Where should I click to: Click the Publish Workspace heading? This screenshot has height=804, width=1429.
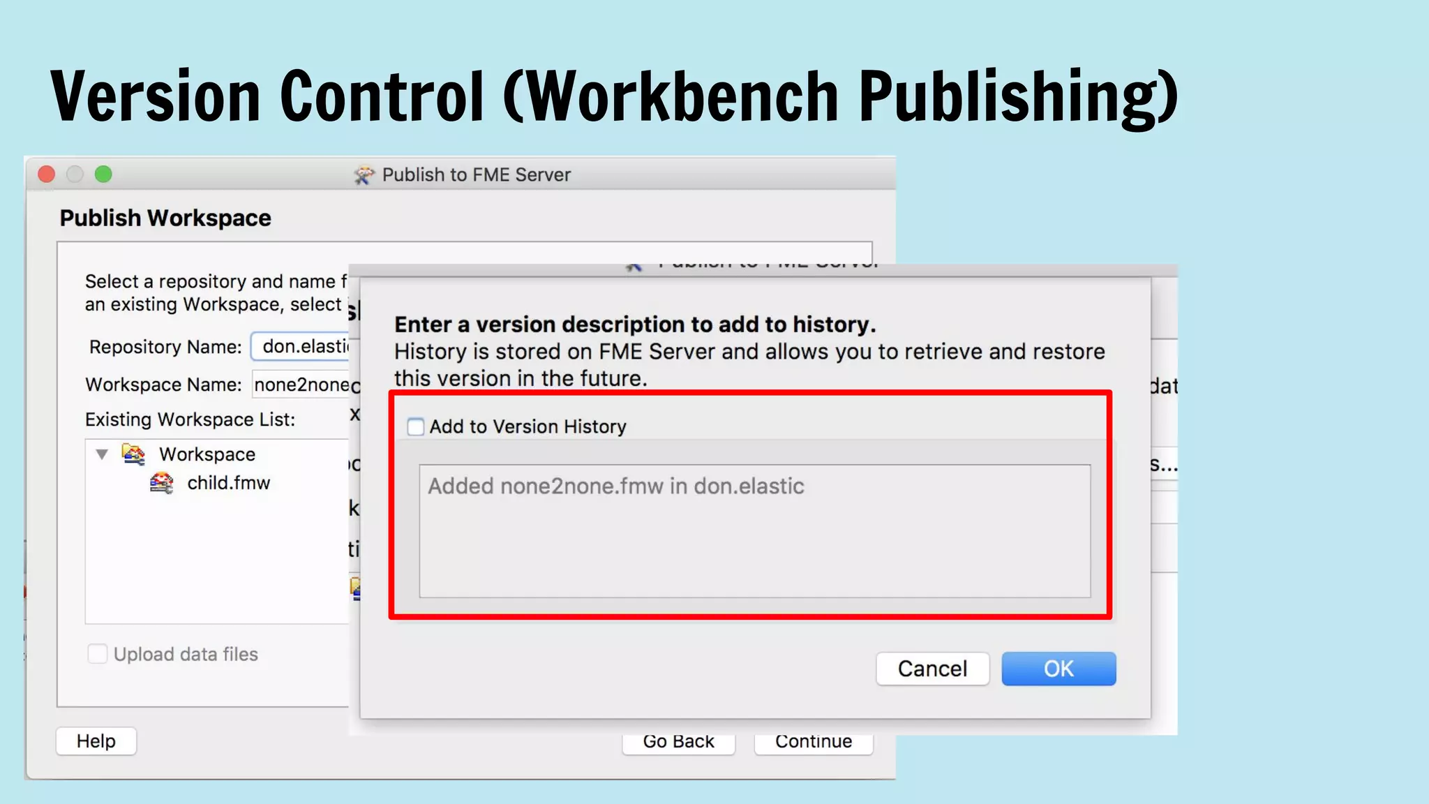[165, 218]
